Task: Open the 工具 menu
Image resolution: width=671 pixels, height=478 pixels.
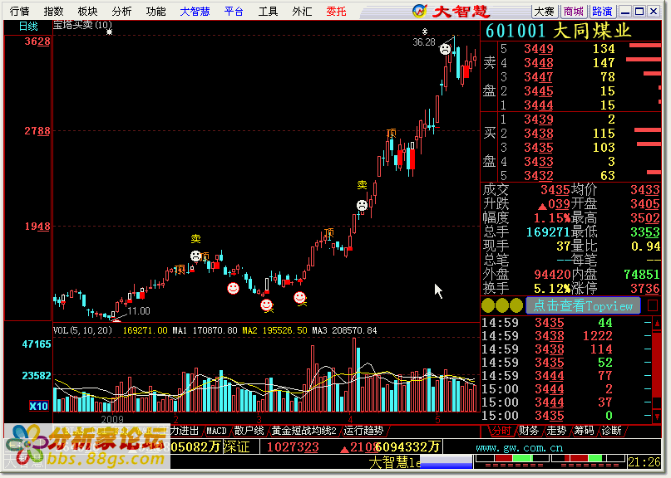Action: (x=268, y=11)
